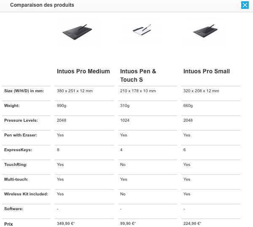Select the Weight row label
This screenshot has height=227, width=253.
(12, 106)
